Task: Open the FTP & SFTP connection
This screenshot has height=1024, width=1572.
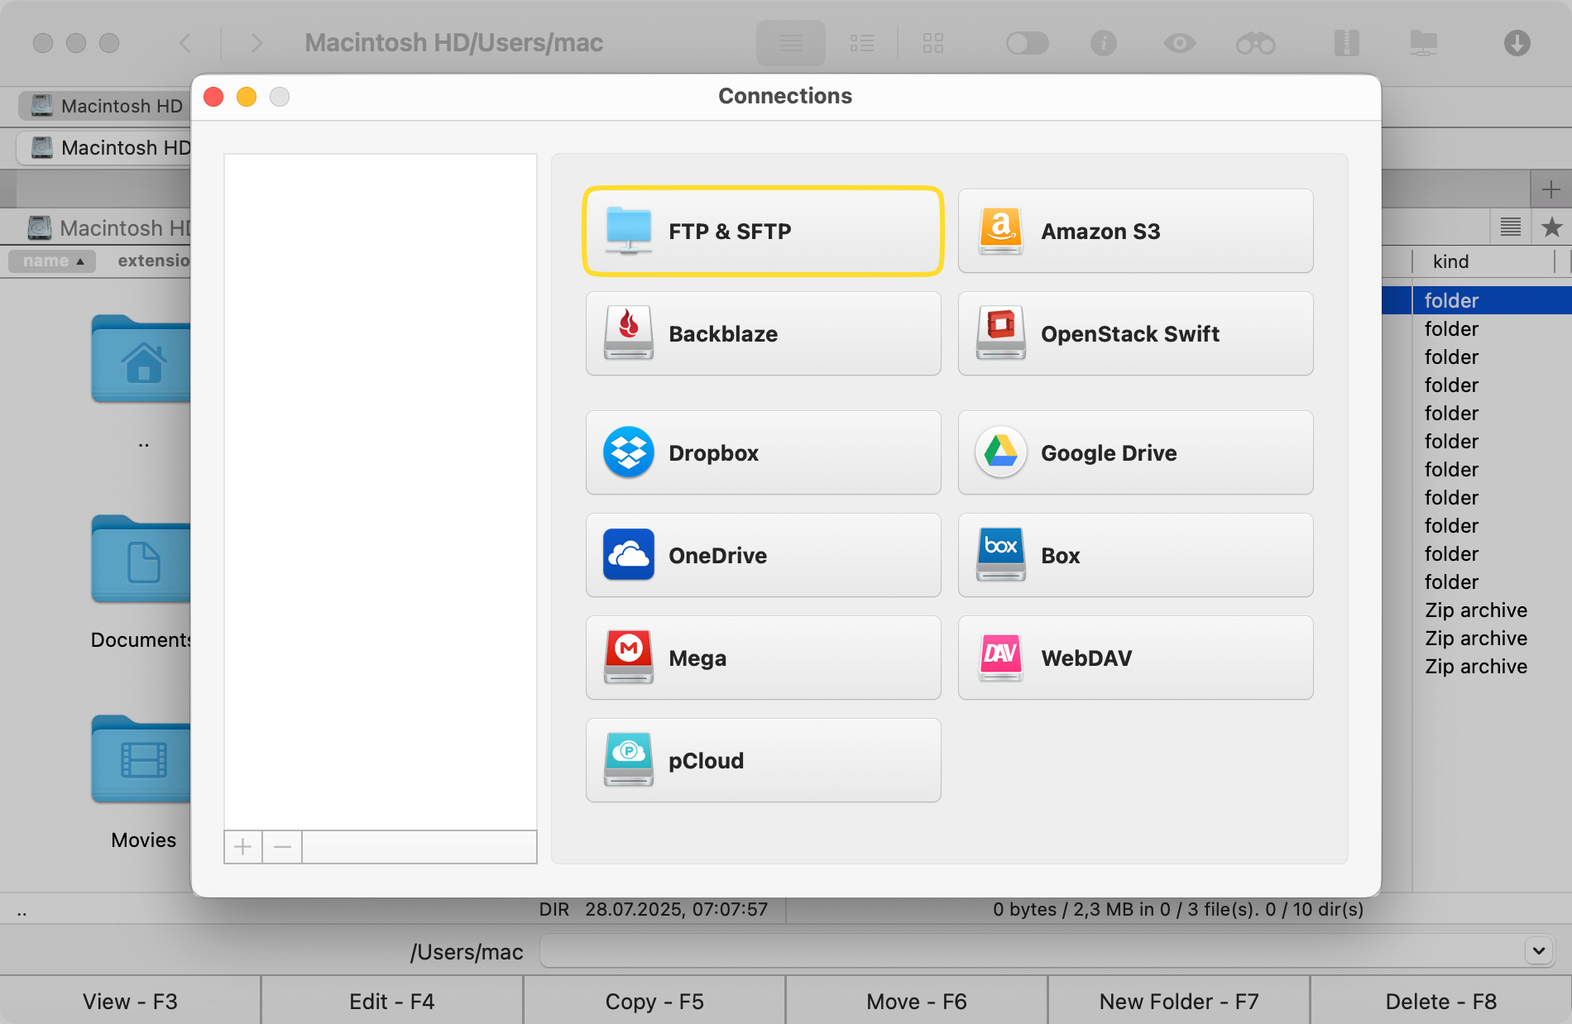Action: point(762,231)
